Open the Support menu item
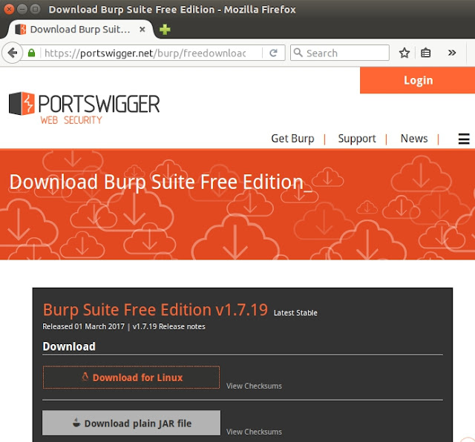 [357, 139]
